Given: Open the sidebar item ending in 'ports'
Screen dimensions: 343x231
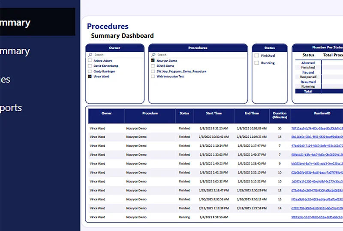Looking at the screenshot, I should click(11, 108).
